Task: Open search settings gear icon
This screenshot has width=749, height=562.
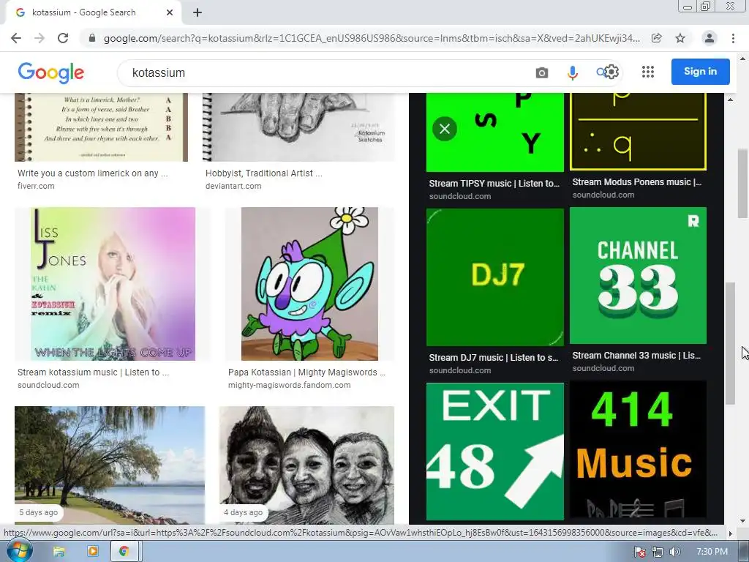Action: coord(612,72)
